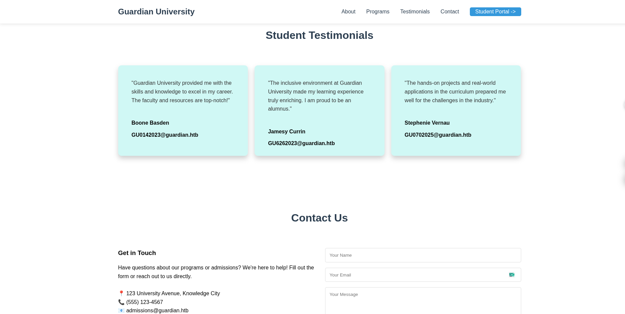This screenshot has height=314, width=625.
Task: Click the Guardian University site title
Action: click(x=156, y=12)
